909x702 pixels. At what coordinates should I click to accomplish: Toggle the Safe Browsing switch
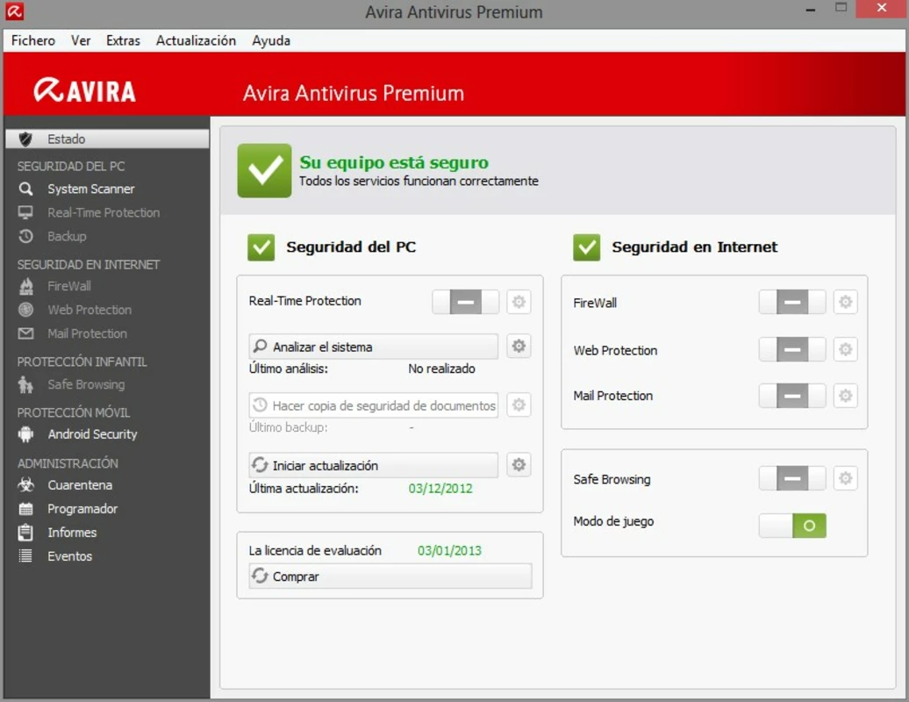pyautogui.click(x=792, y=478)
